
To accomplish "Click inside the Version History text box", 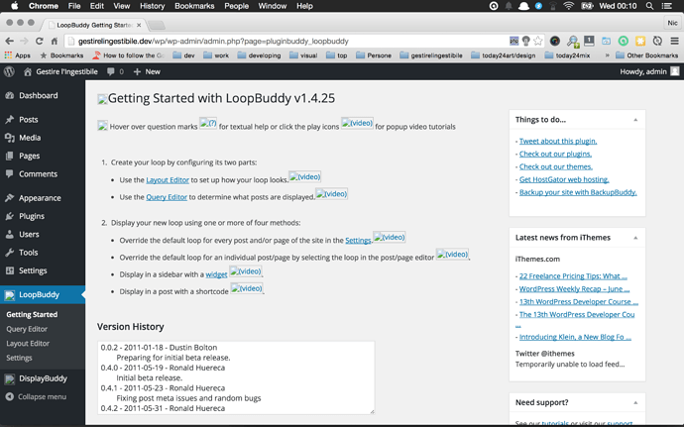I will click(x=236, y=377).
